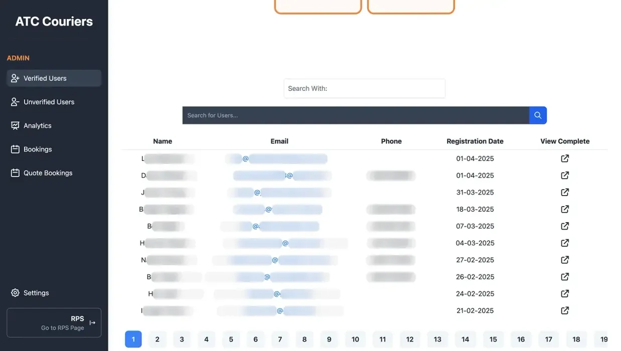Viewport: 621px width, 351px height.
Task: Go to Analytics section
Action: pos(54,125)
